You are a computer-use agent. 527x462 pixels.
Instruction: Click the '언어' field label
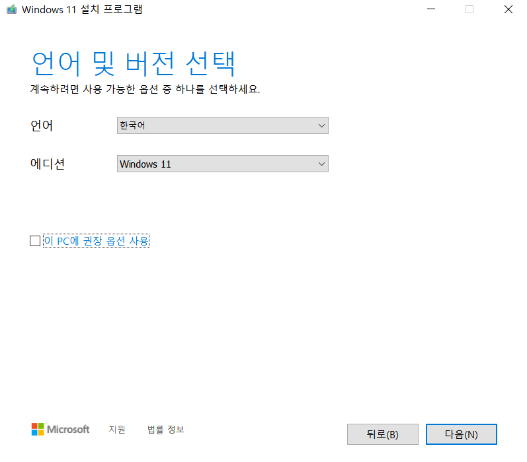tap(42, 125)
